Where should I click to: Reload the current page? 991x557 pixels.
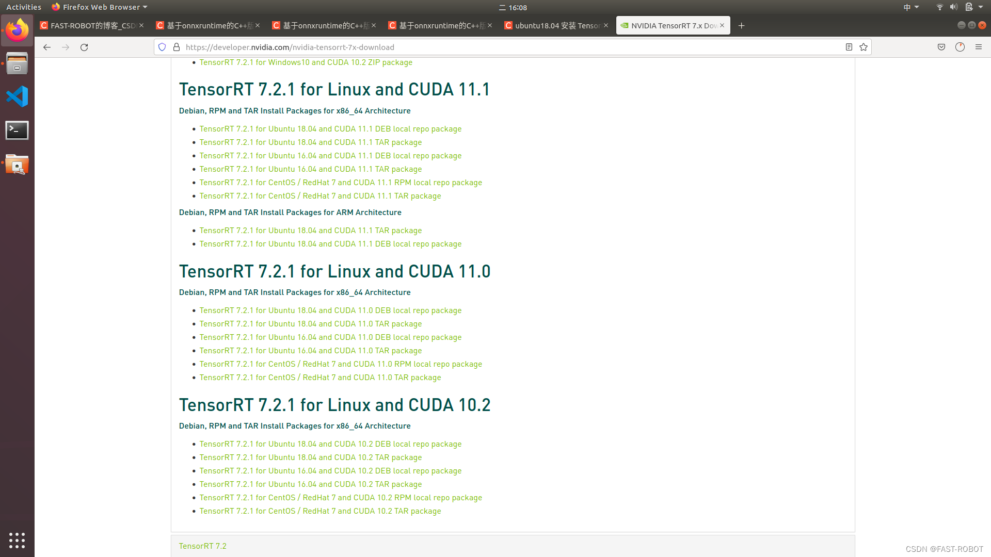(84, 47)
